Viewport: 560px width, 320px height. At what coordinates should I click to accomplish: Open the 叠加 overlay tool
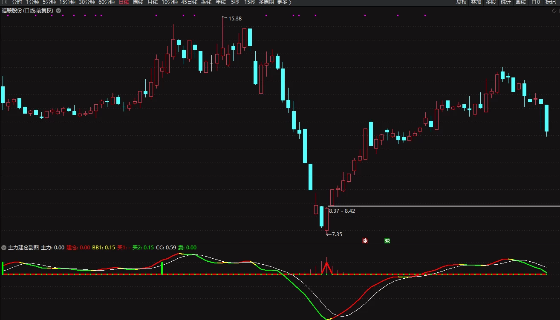coord(476,2)
